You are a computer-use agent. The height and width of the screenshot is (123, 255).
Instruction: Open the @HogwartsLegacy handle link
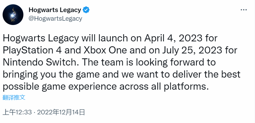[55, 19]
